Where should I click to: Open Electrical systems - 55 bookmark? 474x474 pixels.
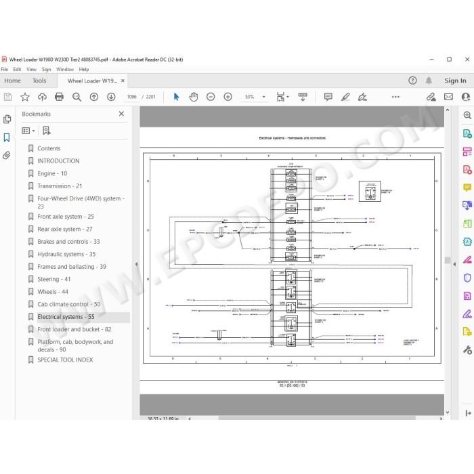click(x=66, y=317)
